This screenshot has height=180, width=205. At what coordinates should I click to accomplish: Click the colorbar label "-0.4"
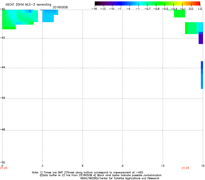[174, 9]
